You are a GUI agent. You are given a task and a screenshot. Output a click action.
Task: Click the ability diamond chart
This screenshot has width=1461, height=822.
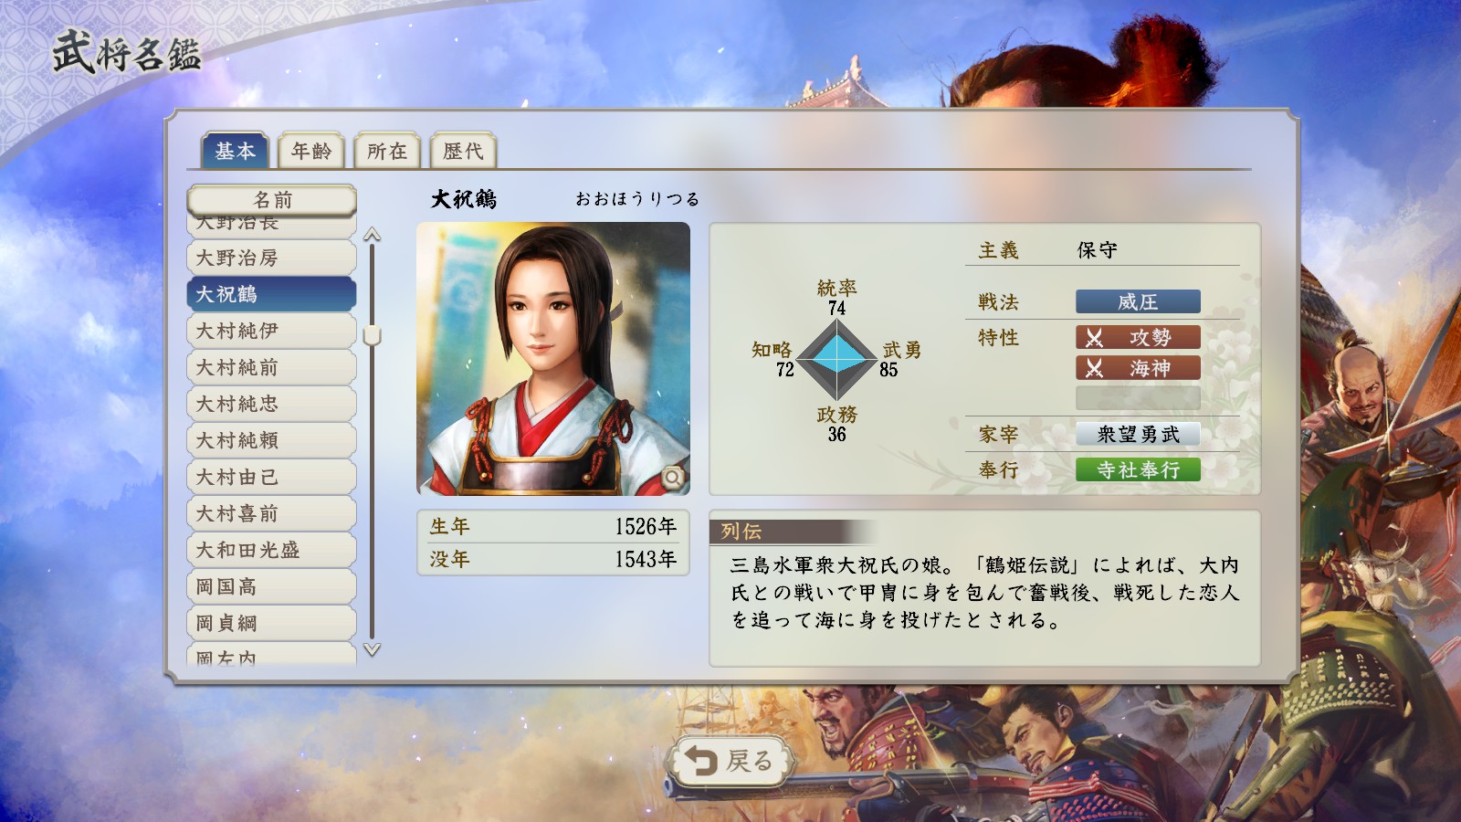tap(836, 361)
